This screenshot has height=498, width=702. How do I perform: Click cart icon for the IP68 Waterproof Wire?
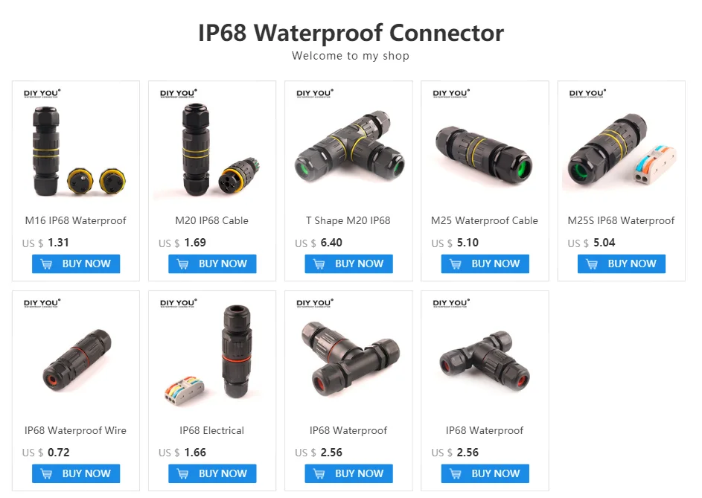(x=46, y=474)
